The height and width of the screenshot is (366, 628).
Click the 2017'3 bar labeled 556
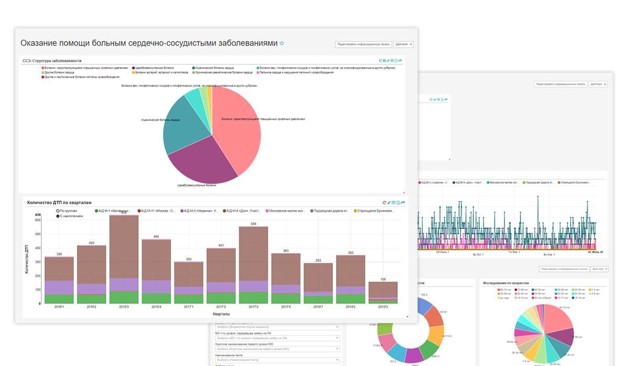[x=253, y=261]
